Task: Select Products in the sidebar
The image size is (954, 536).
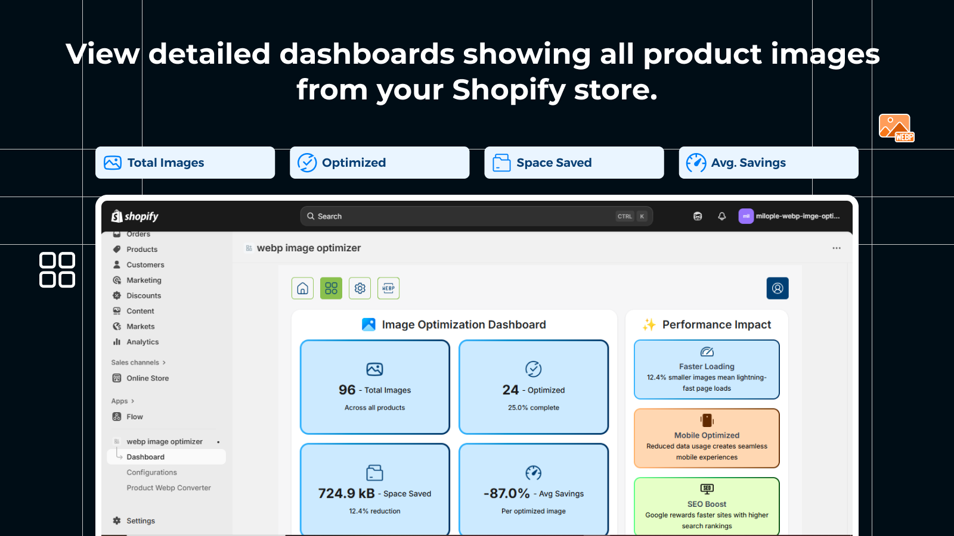Action: click(141, 249)
